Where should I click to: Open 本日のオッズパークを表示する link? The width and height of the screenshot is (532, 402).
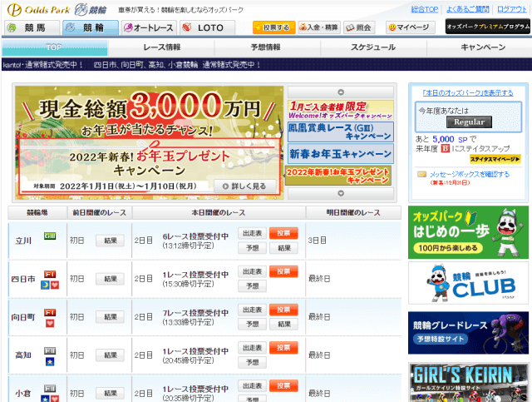468,92
